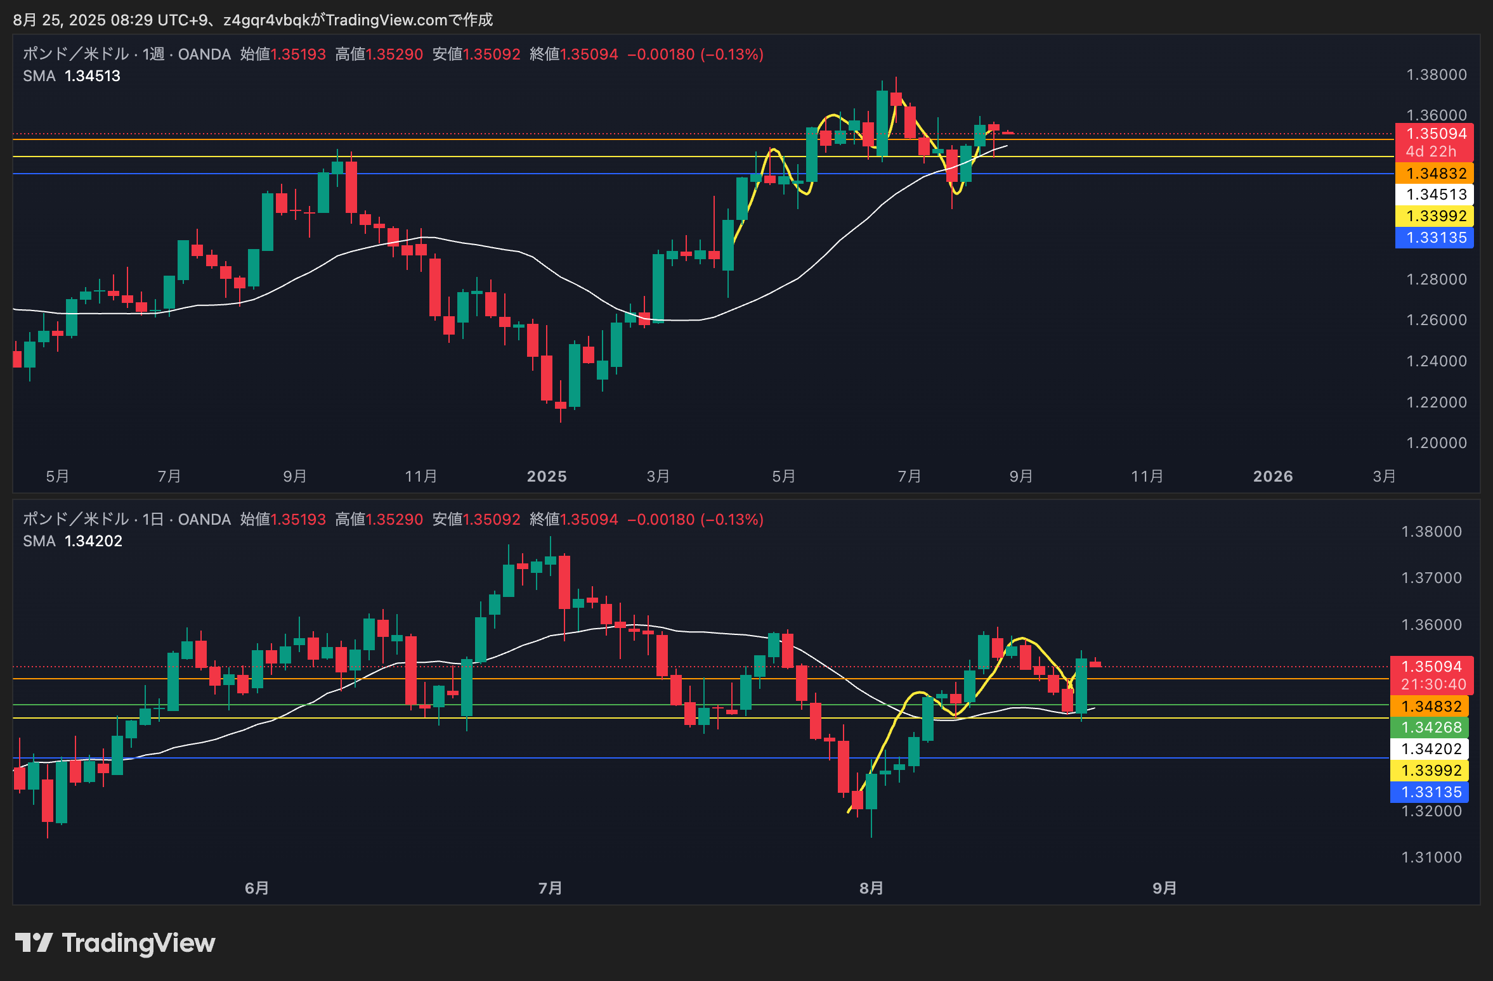Click the weekly 終値1.35094 close value

point(573,54)
